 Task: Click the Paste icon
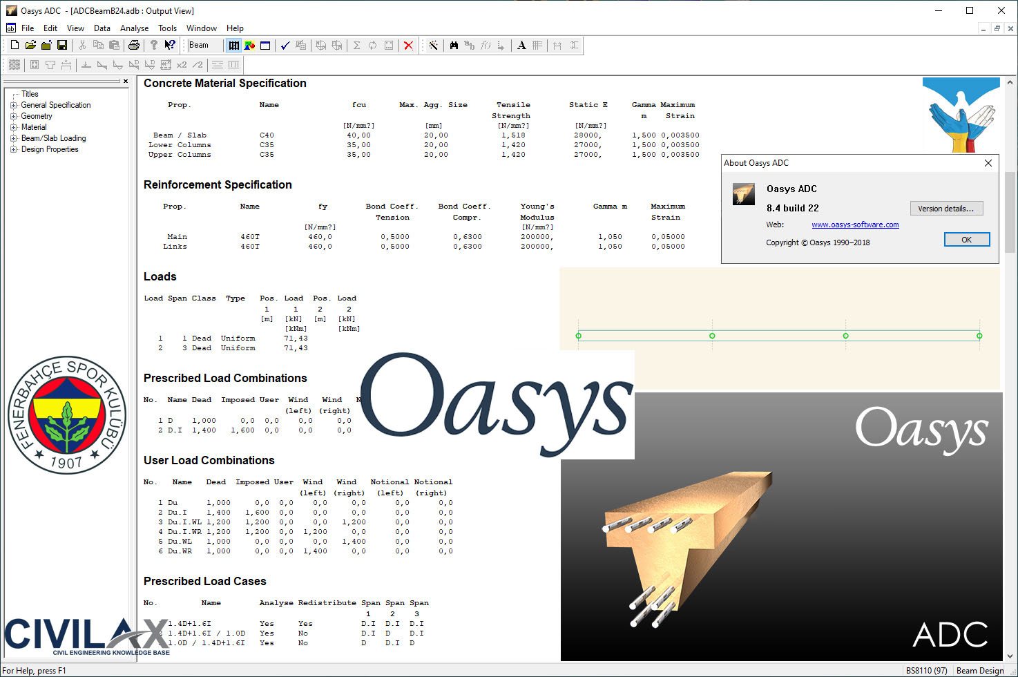tap(114, 45)
